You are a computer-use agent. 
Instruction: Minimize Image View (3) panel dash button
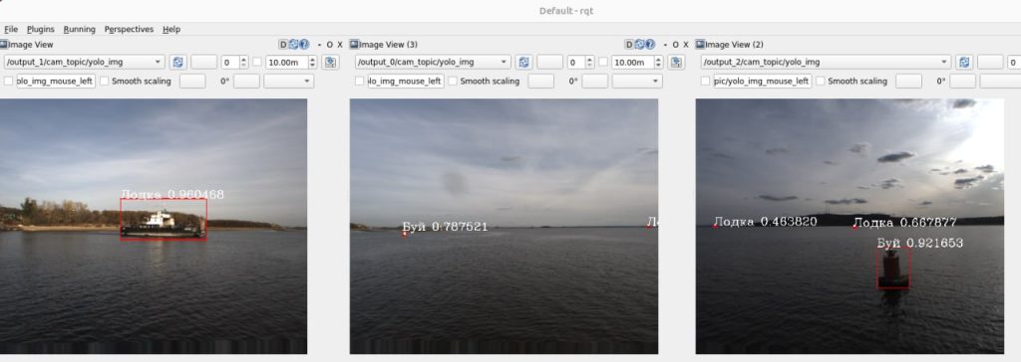[x=665, y=45]
